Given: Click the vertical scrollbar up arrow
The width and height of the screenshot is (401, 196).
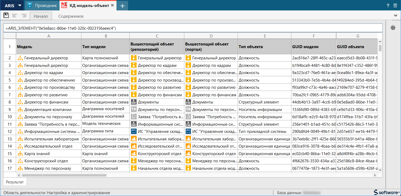Looking at the screenshot, I should (x=380, y=41).
